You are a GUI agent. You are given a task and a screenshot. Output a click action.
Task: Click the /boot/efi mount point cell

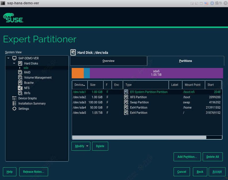(x=189, y=92)
